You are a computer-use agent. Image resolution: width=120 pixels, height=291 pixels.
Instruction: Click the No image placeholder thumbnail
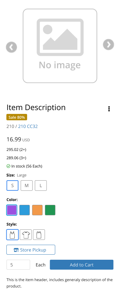click(x=60, y=46)
